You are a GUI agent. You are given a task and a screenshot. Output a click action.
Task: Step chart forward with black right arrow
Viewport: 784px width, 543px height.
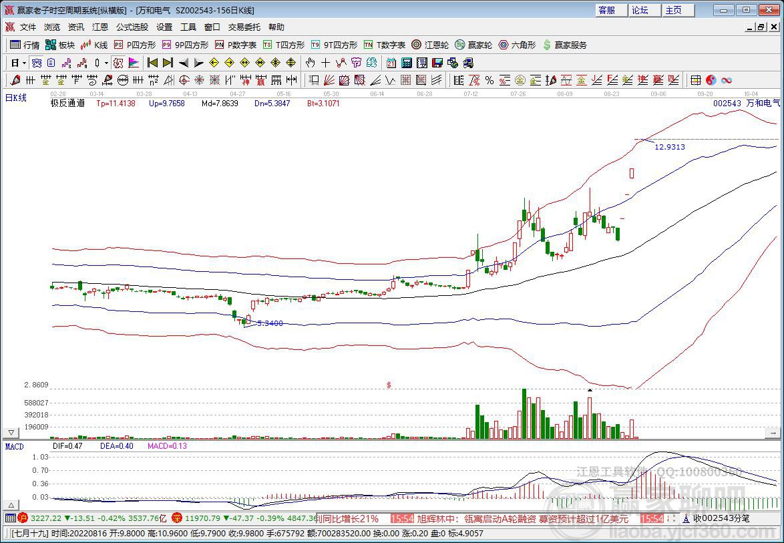pos(198,63)
